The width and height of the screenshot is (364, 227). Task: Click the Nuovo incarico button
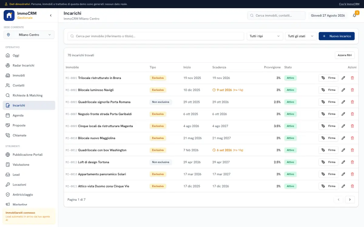point(337,36)
